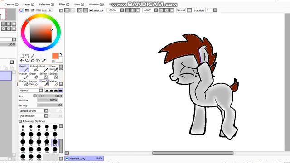
Task: Open the Canvas menu
Action: [x=11, y=4]
